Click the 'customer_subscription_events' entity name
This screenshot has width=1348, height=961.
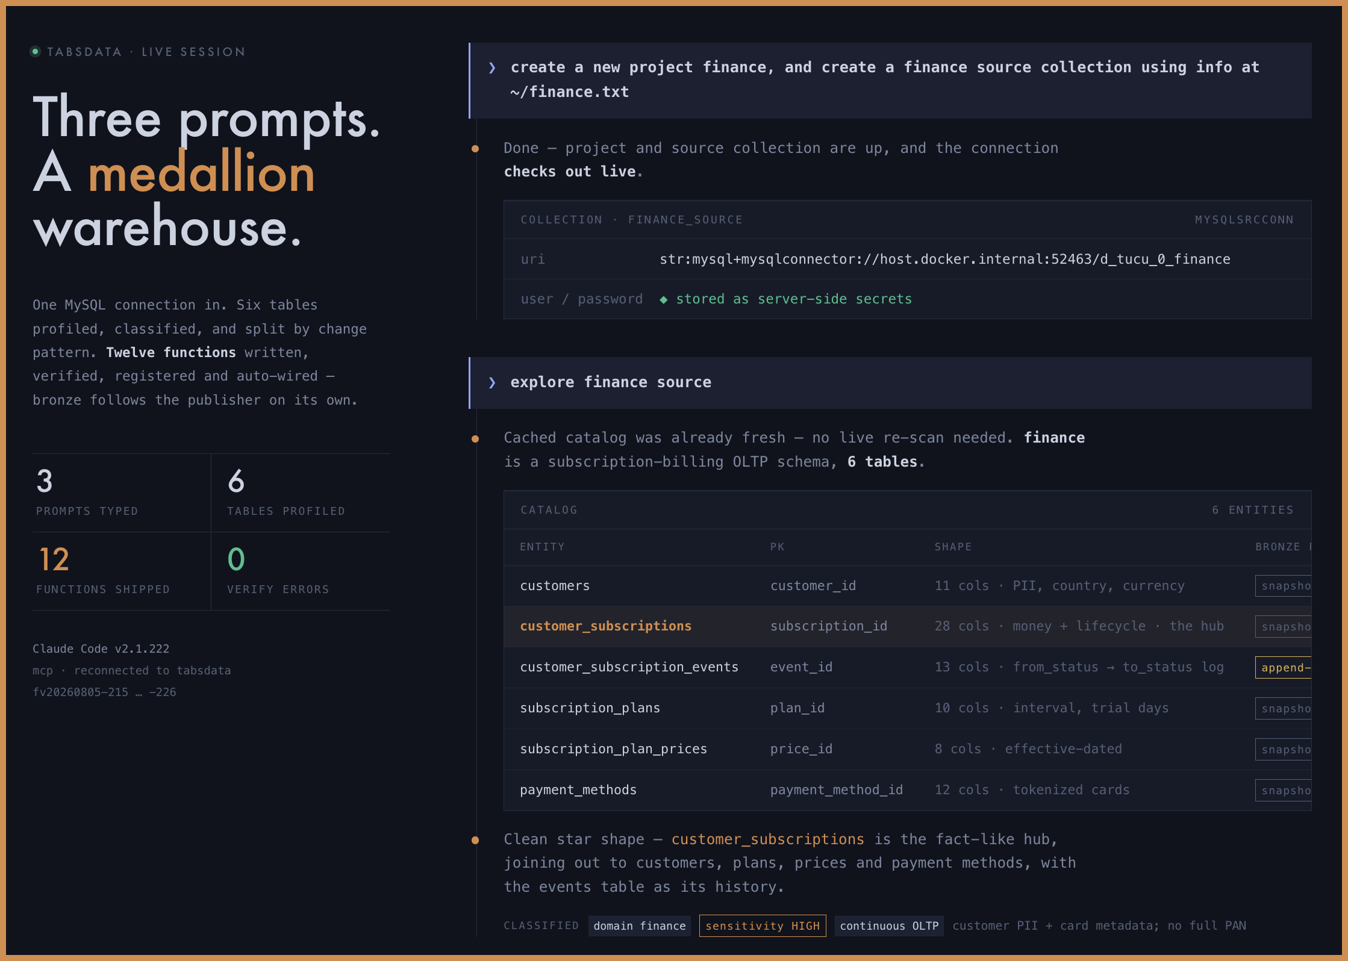pyautogui.click(x=629, y=667)
